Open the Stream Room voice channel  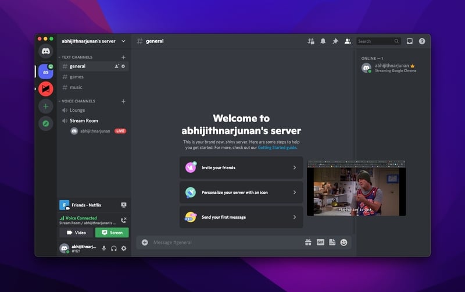click(x=94, y=121)
